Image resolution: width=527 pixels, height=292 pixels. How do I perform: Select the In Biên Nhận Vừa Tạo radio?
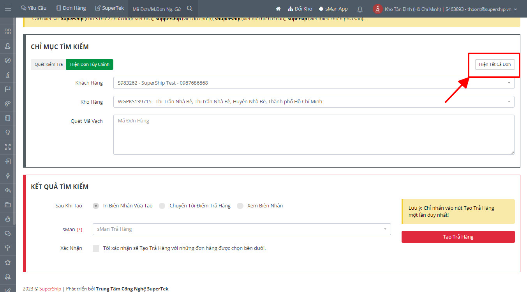[x=96, y=206]
